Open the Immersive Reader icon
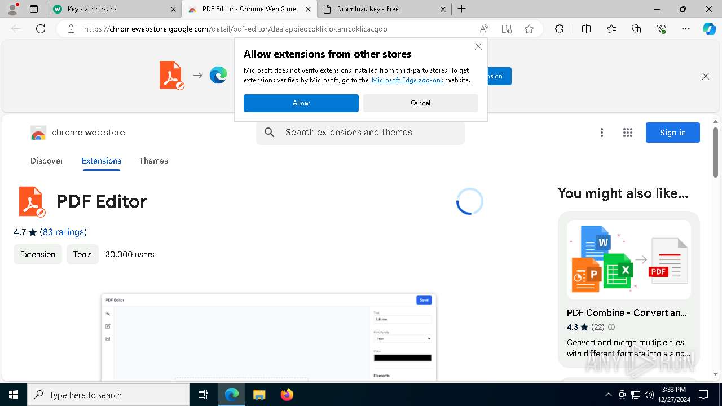Screen dimensions: 722x406 [x=507, y=29]
